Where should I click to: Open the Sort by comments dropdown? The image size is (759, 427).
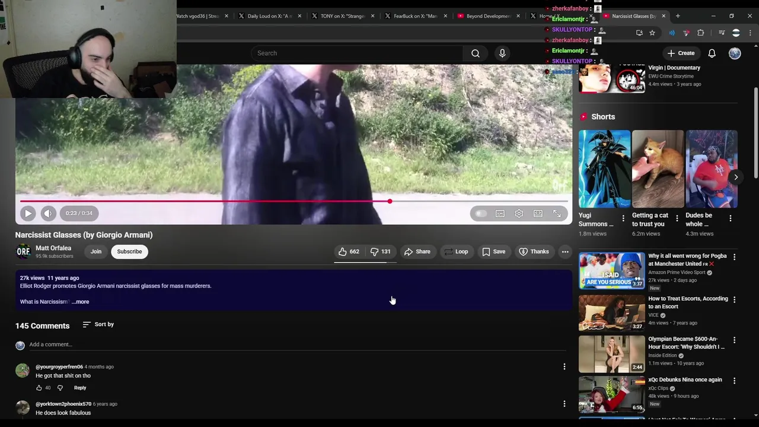[98, 324]
